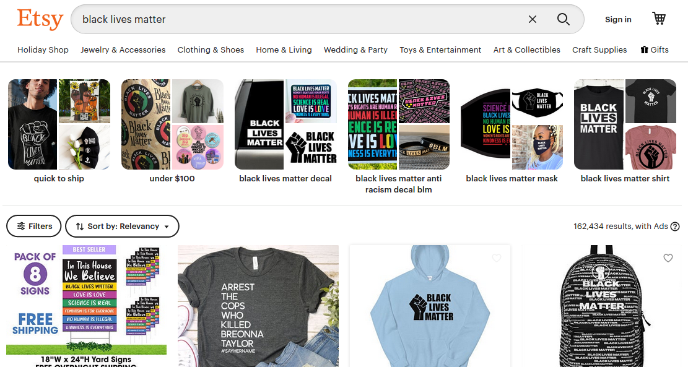Click the Etsy logo

point(40,19)
